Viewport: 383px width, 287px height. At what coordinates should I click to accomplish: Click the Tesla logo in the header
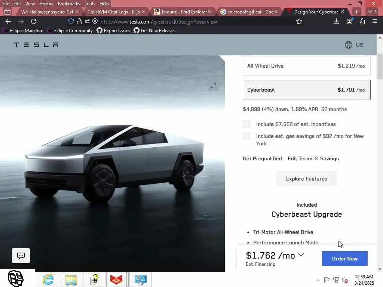click(x=36, y=45)
